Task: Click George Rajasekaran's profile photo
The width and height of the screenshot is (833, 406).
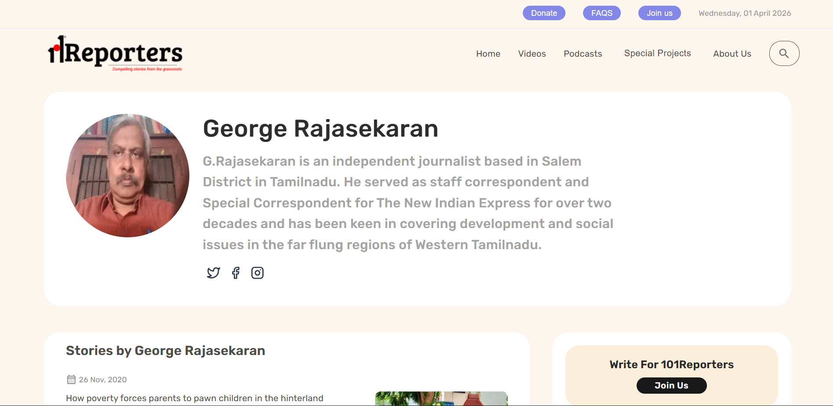Action: point(127,176)
